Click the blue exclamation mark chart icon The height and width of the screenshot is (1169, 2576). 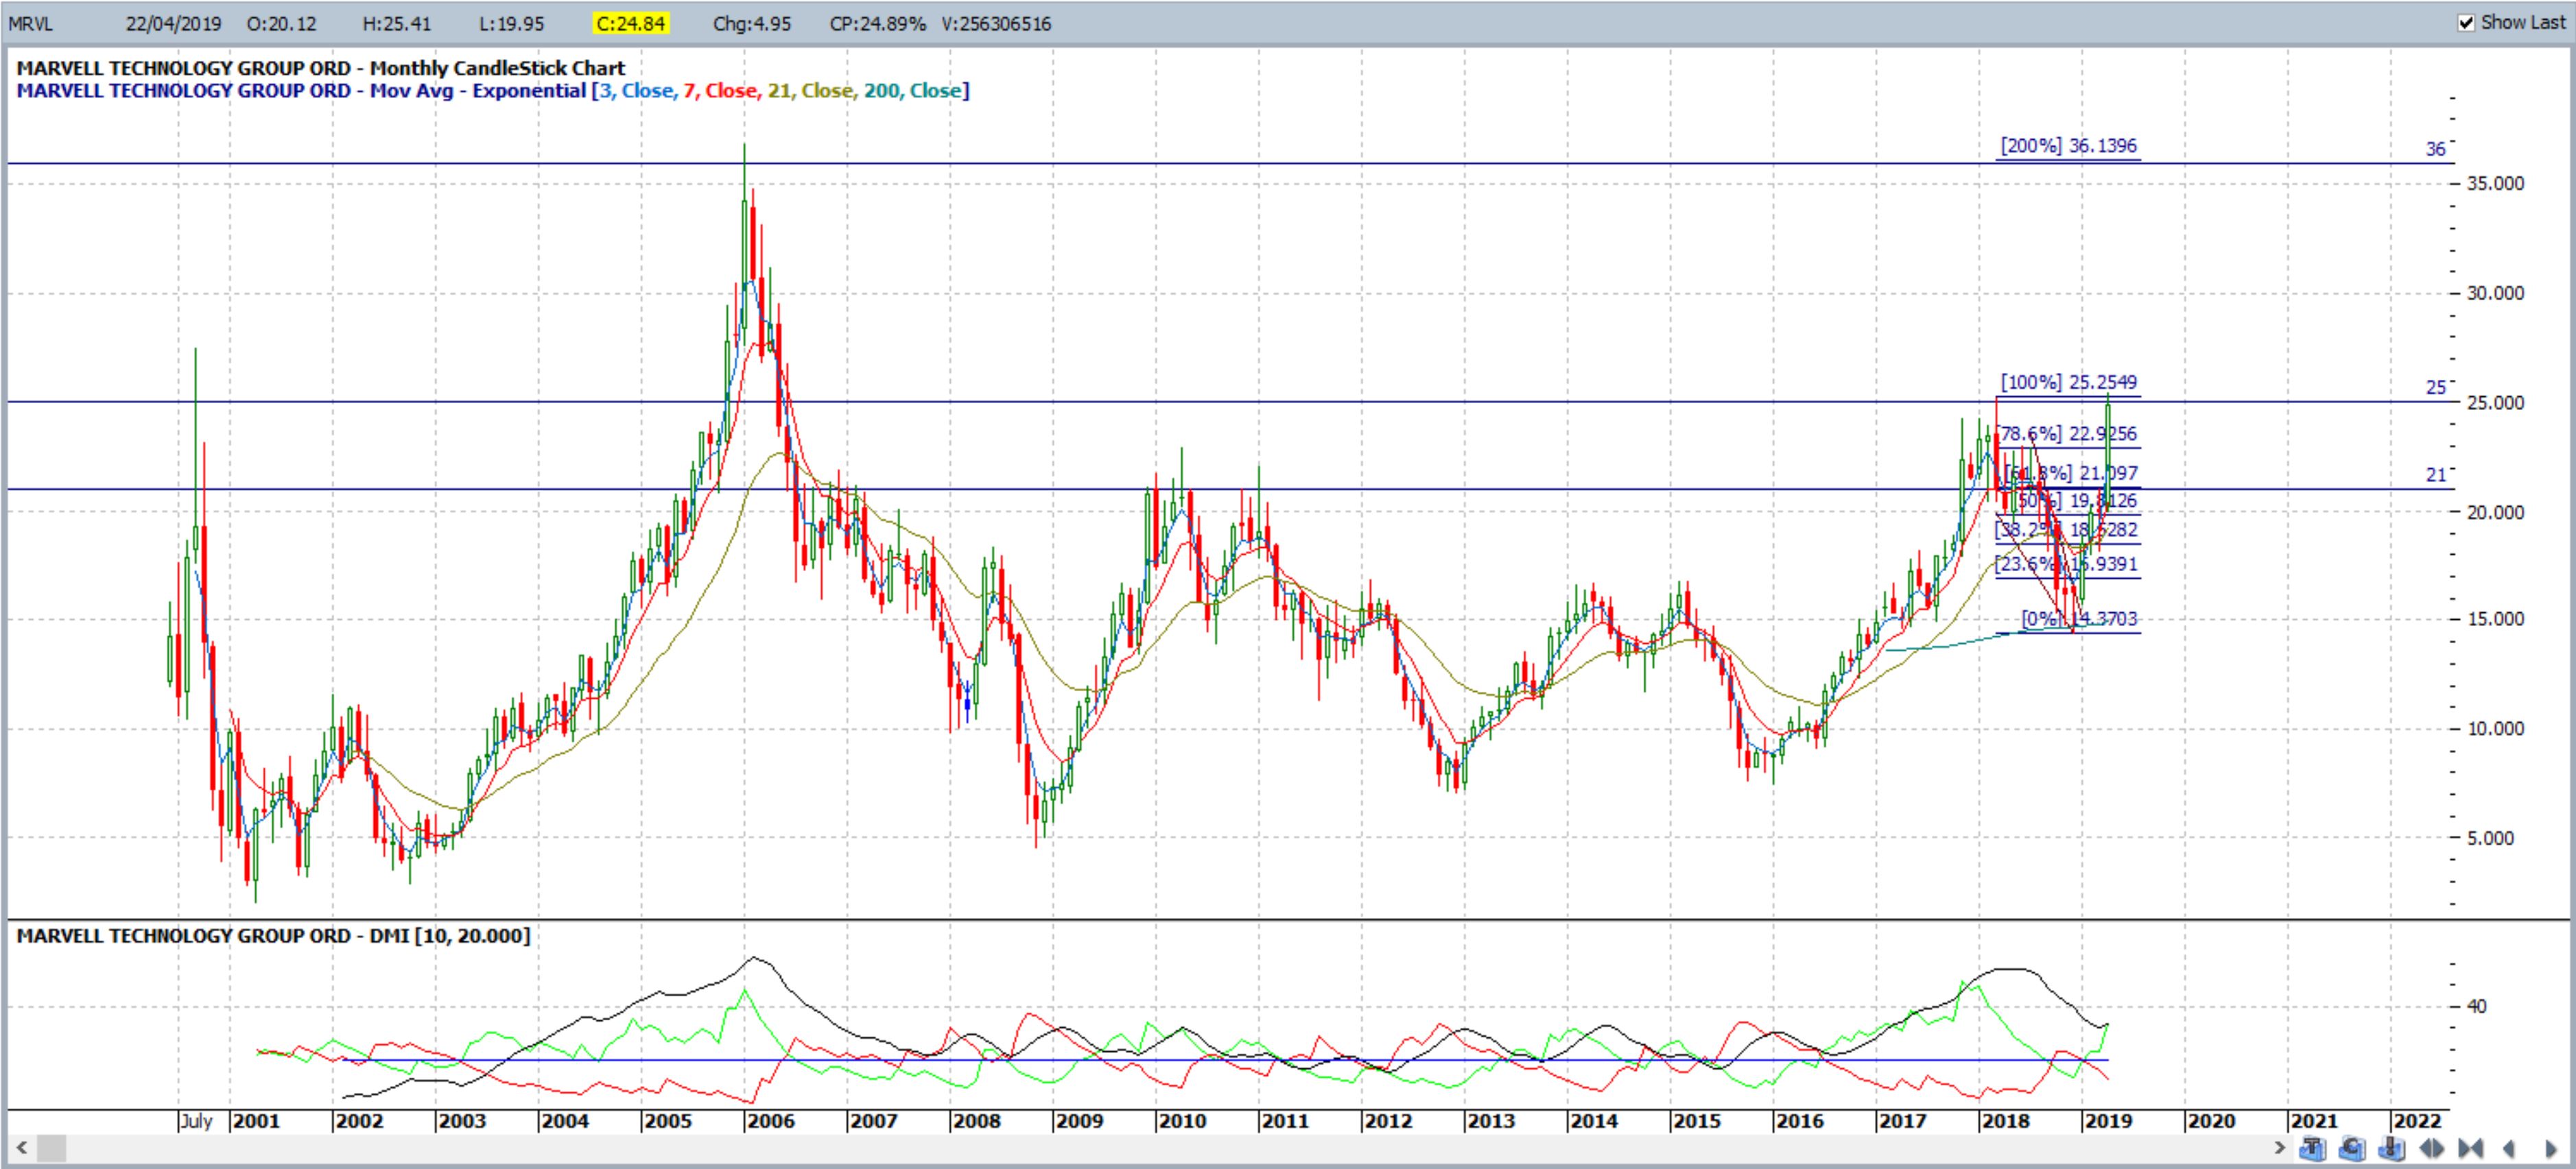[x=2392, y=1149]
